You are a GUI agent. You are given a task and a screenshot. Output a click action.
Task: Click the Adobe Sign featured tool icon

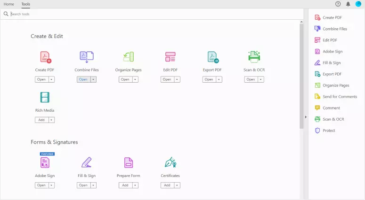tap(45, 162)
